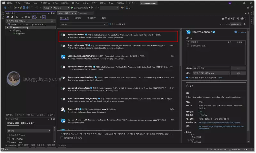Close the NuGet Solution tab
The width and height of the screenshot is (256, 153).
coord(76,13)
